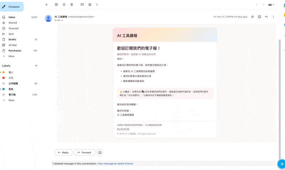The image size is (285, 170).
Task: Click the heading 歡迎訂閱我們的電子報！
Action: coord(139,48)
